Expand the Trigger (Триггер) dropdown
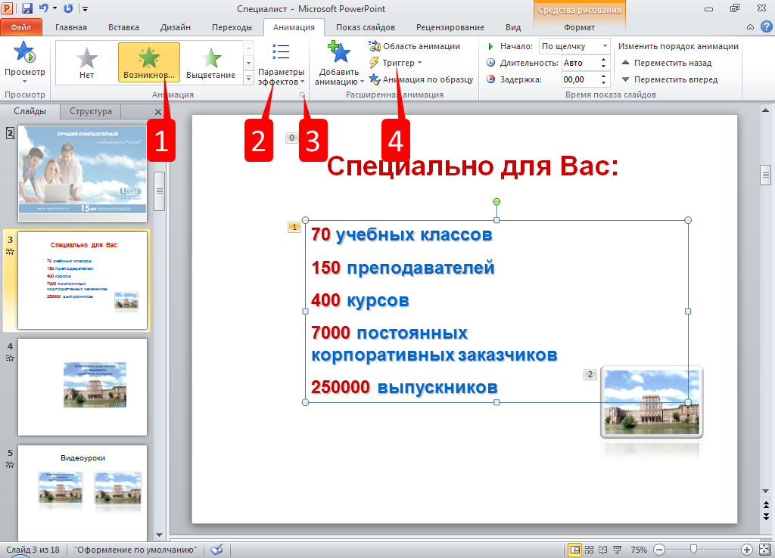 [x=394, y=63]
